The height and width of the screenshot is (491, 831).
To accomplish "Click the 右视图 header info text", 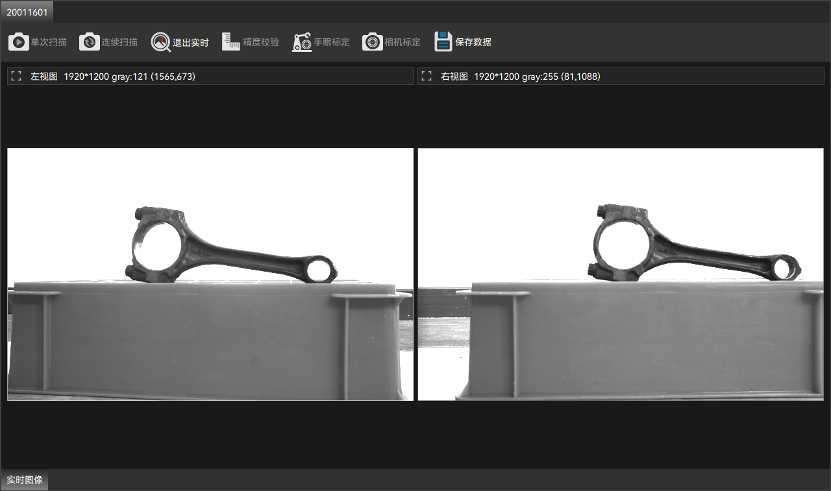I will click(x=521, y=77).
